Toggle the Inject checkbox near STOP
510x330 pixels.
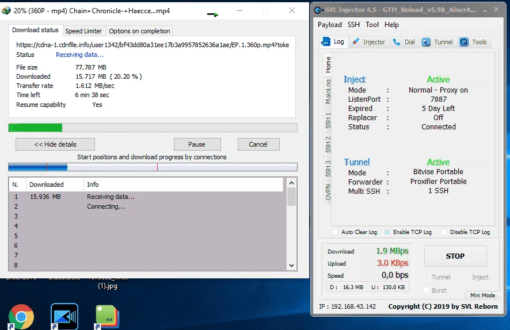(466, 277)
